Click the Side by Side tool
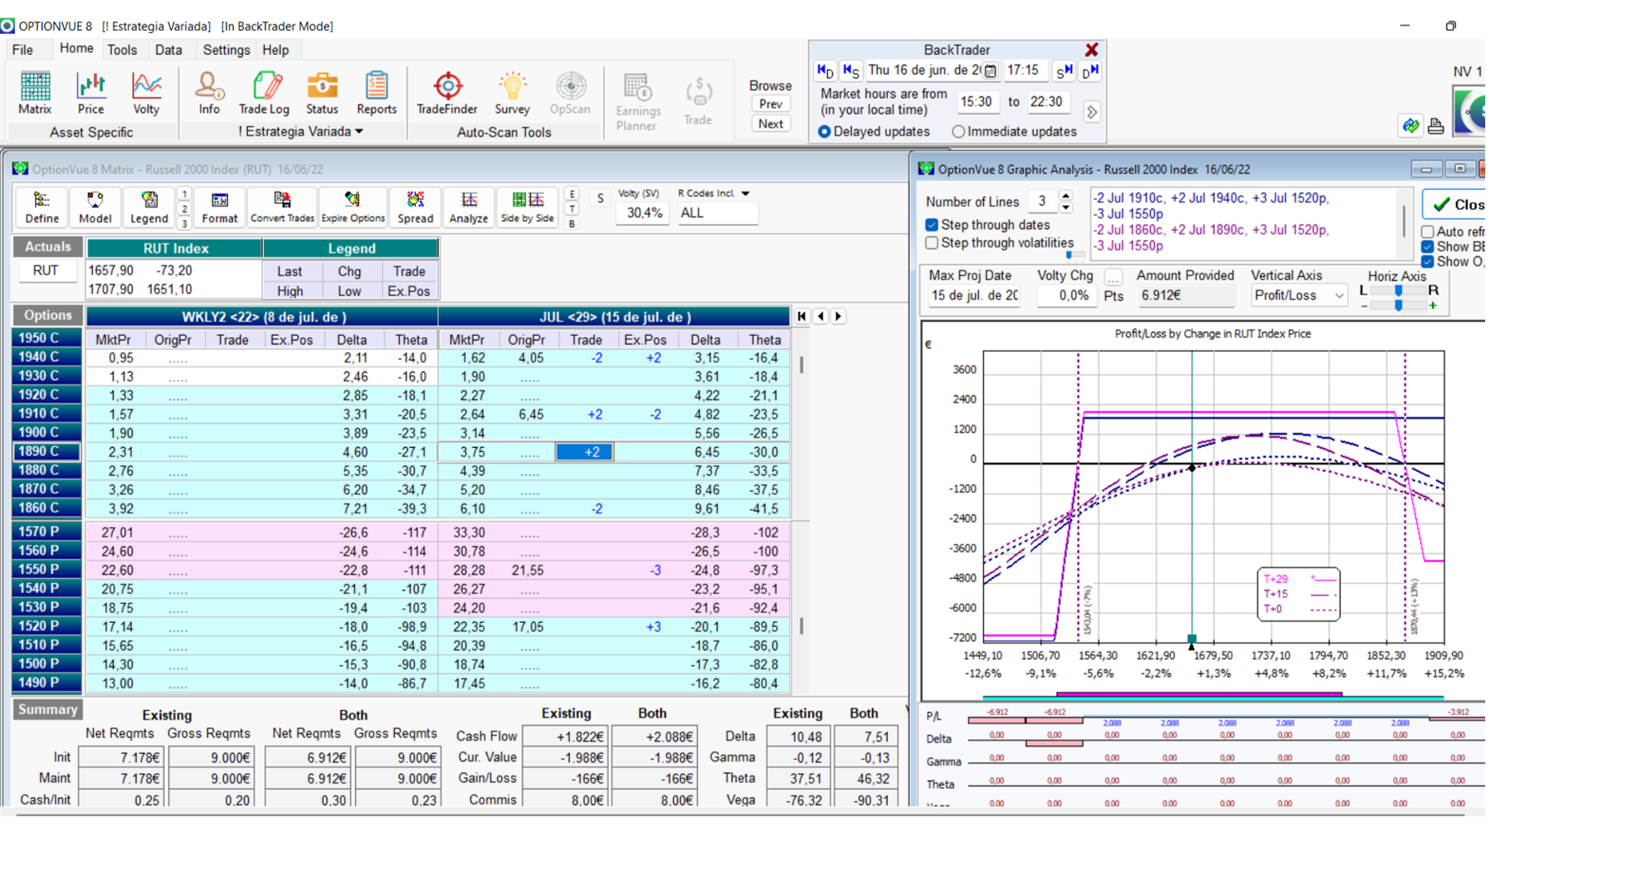Screen dimensions: 1647x871 coord(527,207)
